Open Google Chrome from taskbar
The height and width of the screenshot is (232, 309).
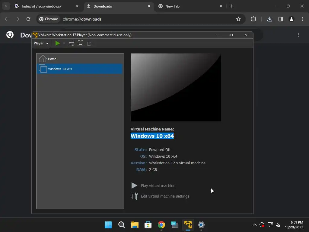click(x=161, y=225)
